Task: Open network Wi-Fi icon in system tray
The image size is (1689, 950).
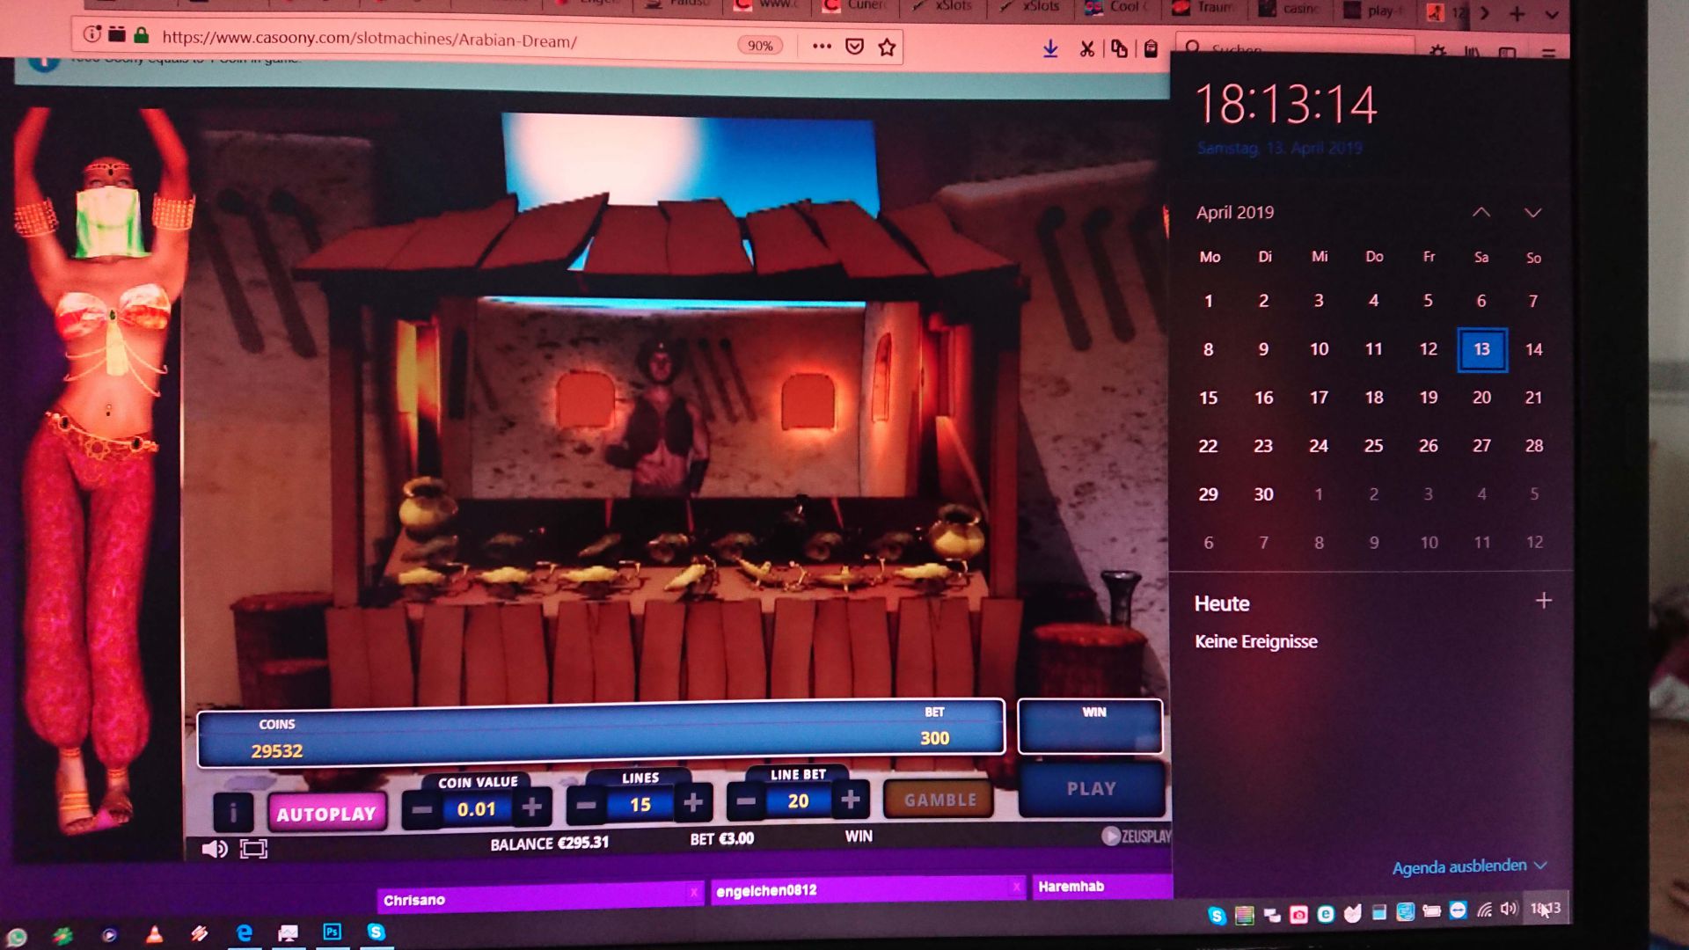Action: pyautogui.click(x=1484, y=910)
